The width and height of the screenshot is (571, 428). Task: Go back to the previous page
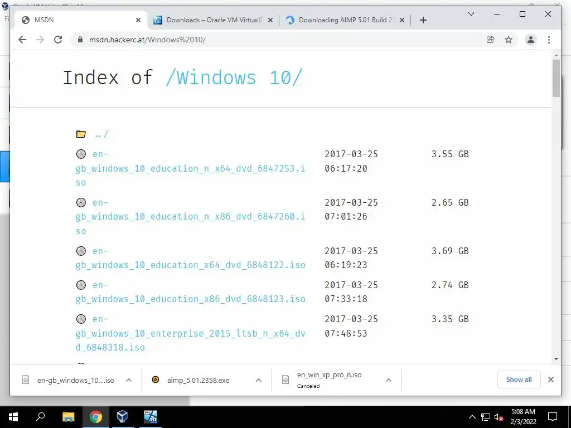[x=22, y=40]
